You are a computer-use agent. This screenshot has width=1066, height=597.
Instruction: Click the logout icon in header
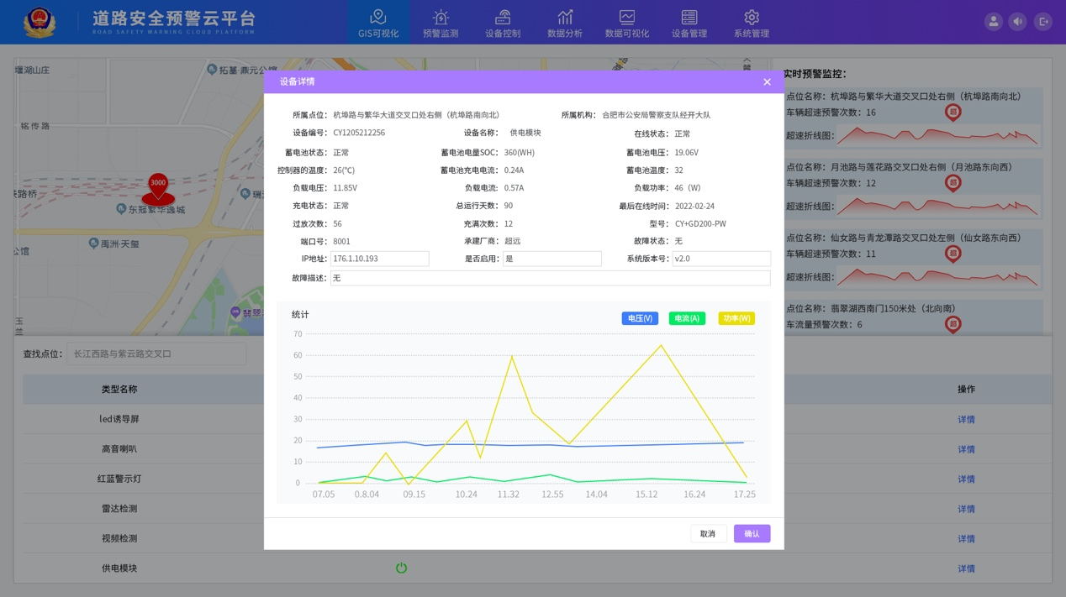click(x=1043, y=22)
